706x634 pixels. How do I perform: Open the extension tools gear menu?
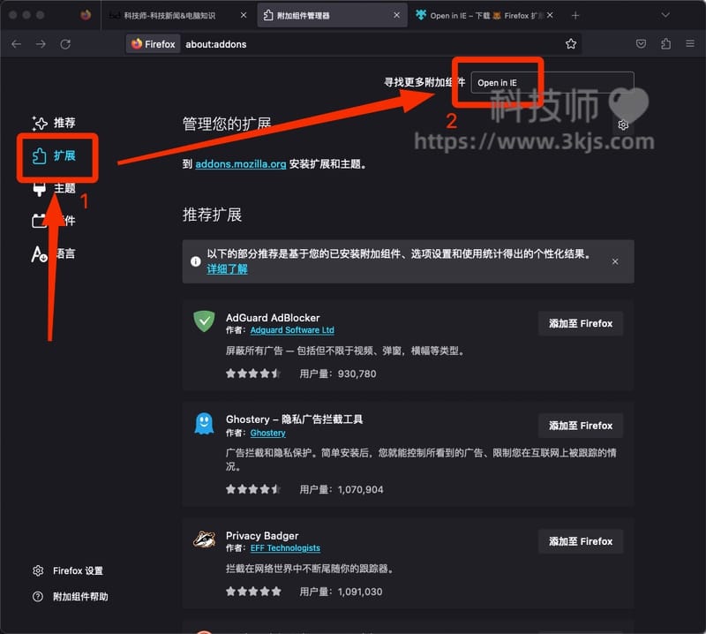pos(623,125)
